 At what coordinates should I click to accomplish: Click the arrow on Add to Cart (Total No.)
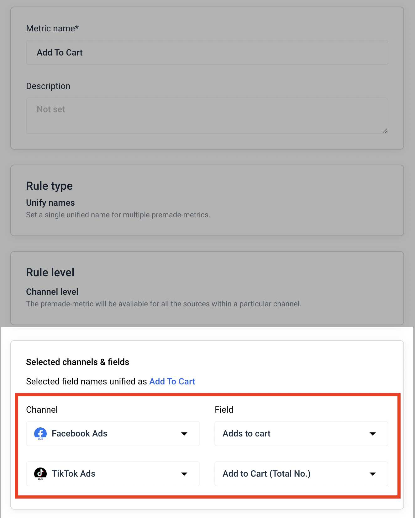point(373,474)
